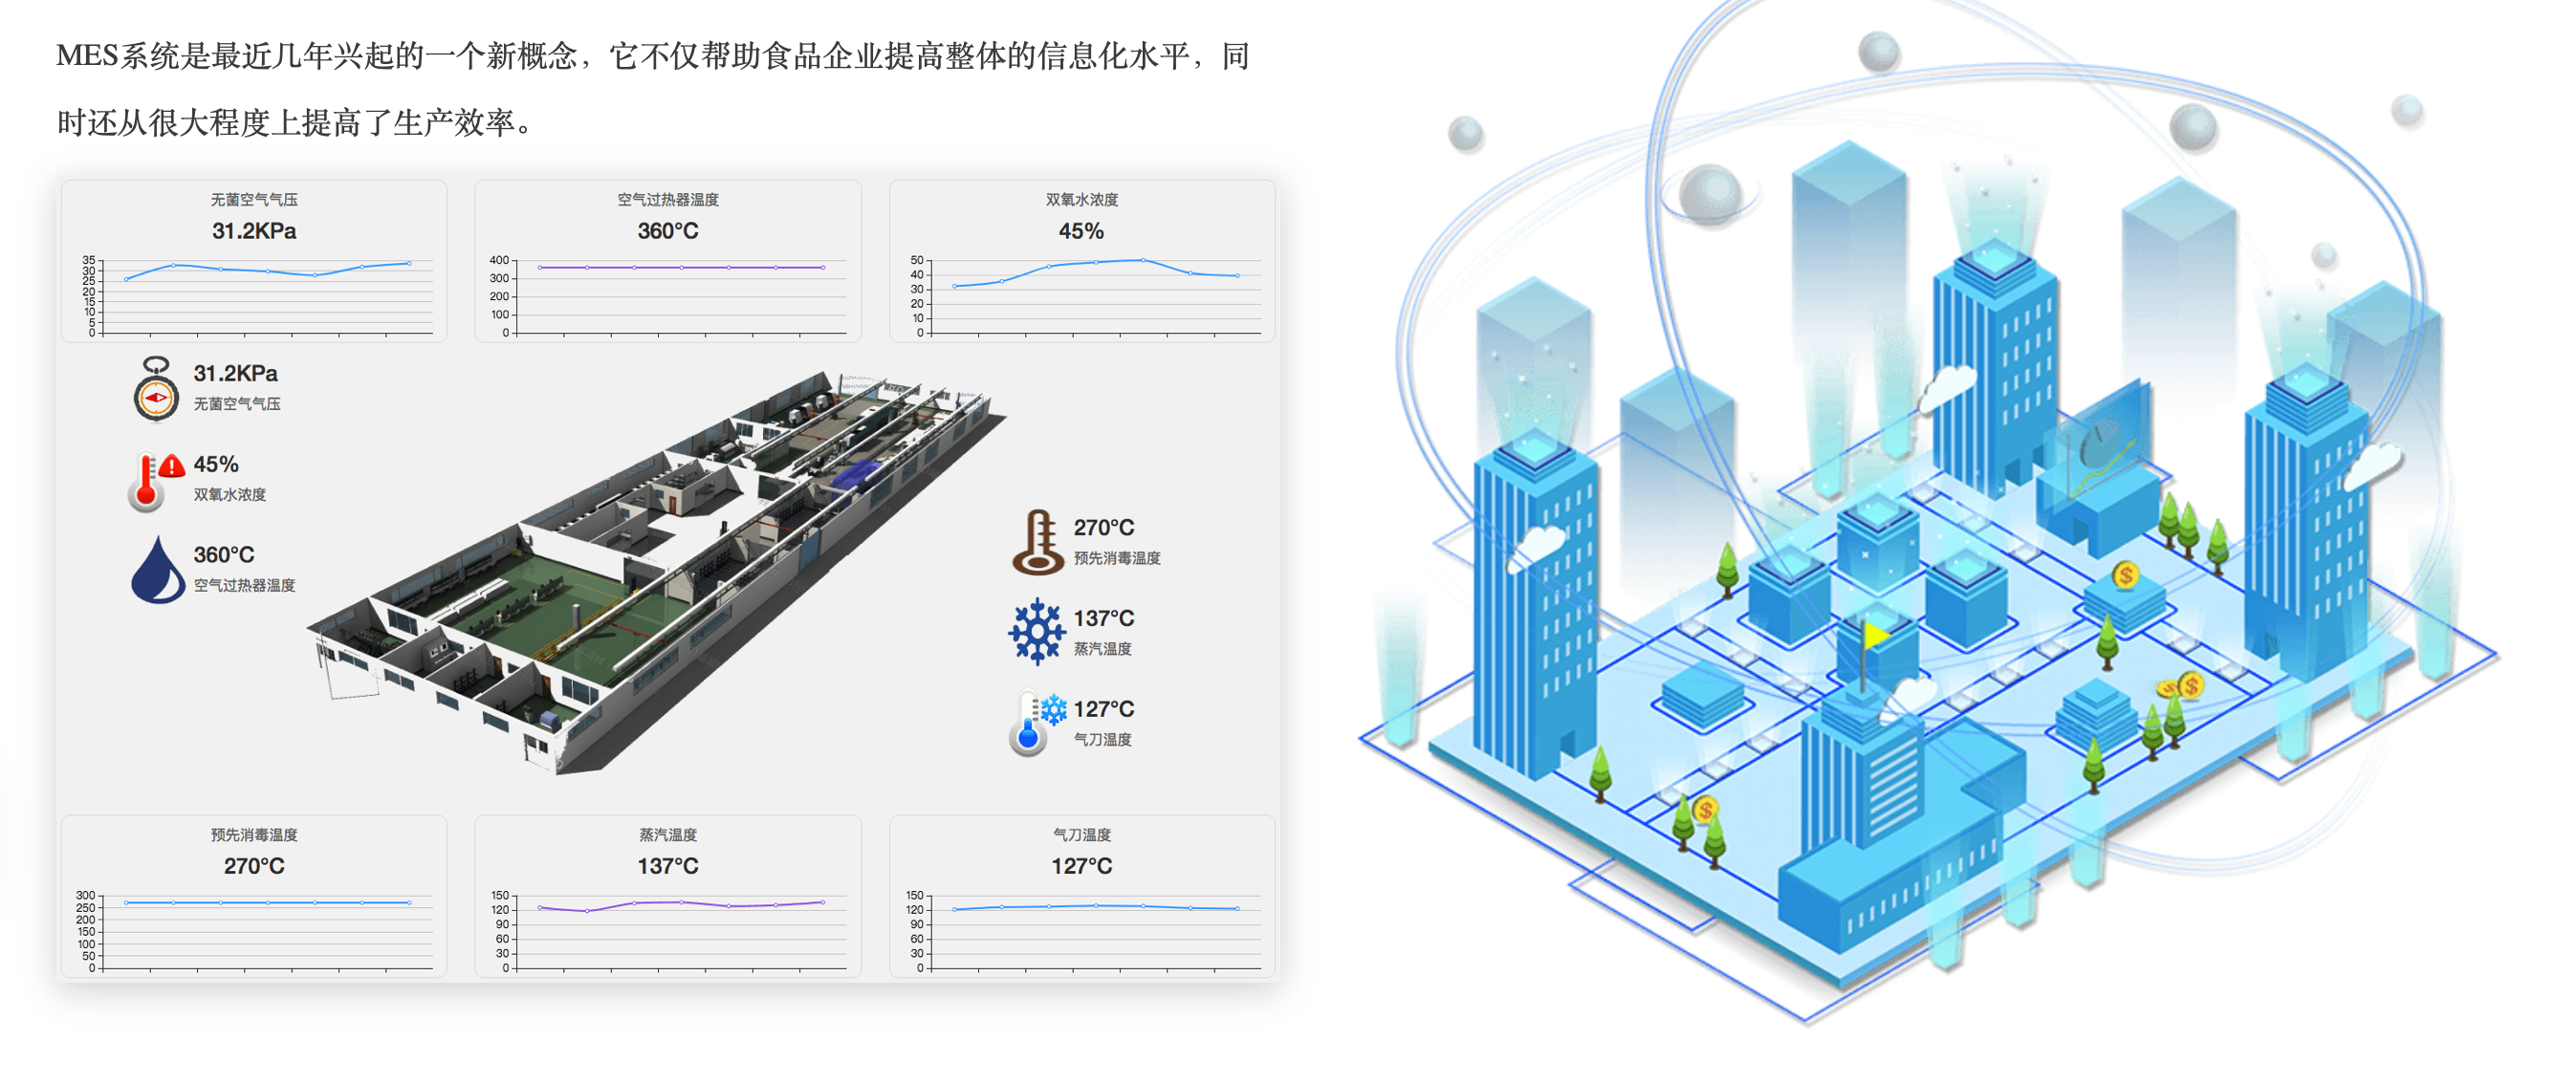The image size is (2576, 1084).
Task: Click the red thermometer warning icon
Action: (148, 482)
